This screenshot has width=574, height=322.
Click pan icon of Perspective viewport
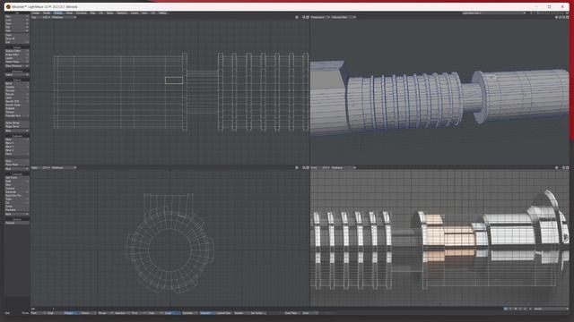pyautogui.click(x=557, y=17)
